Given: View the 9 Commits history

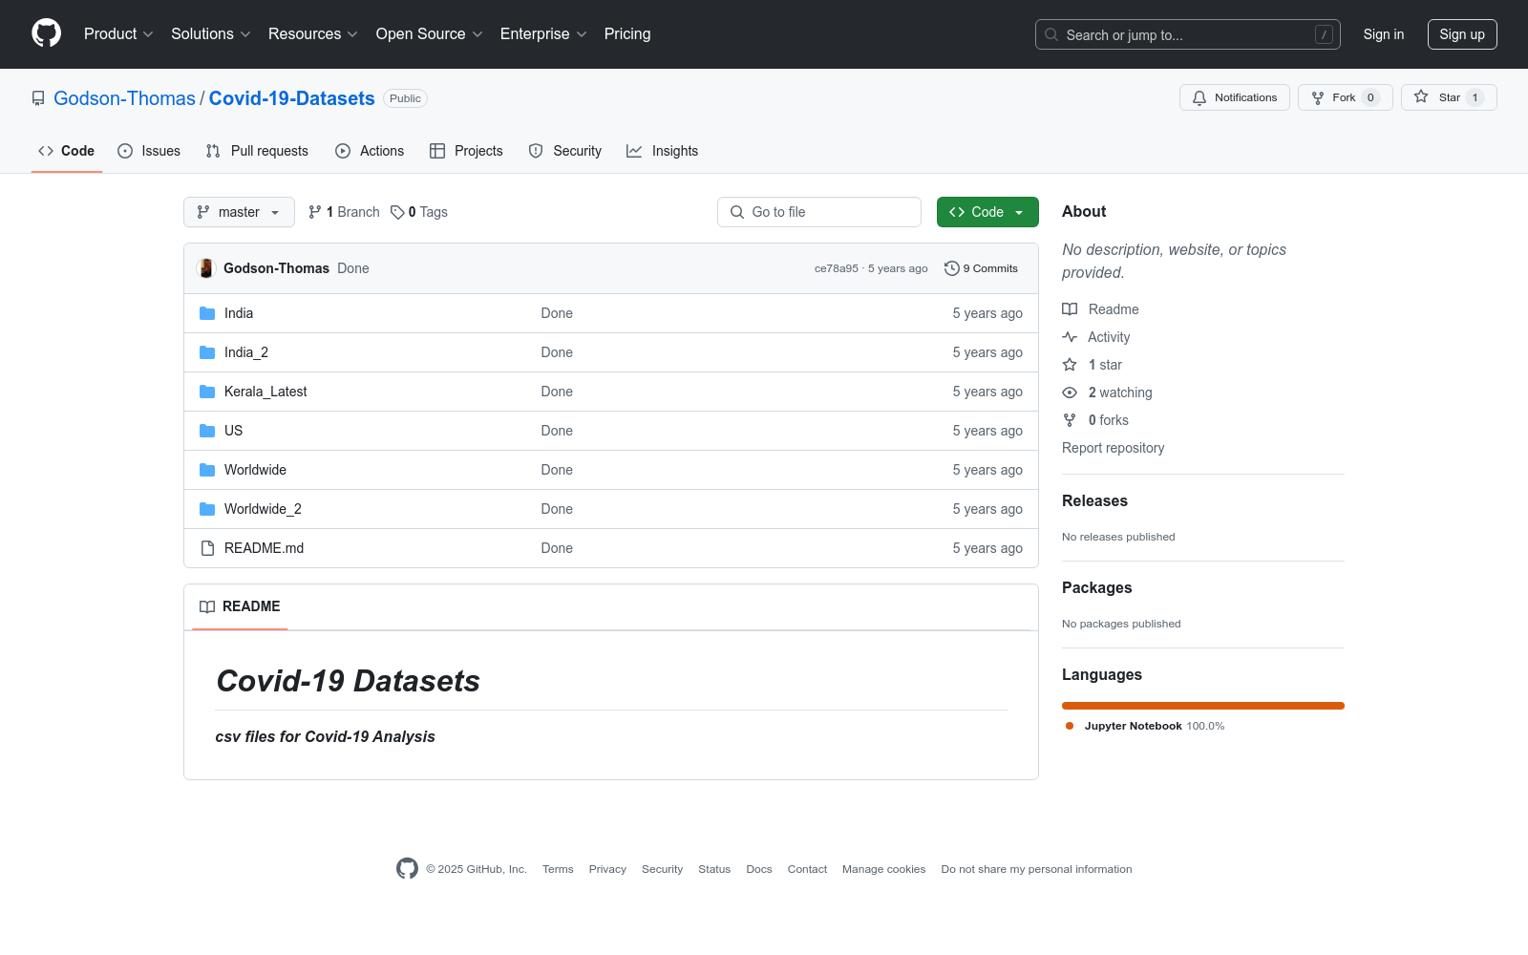Looking at the screenshot, I should pyautogui.click(x=981, y=268).
